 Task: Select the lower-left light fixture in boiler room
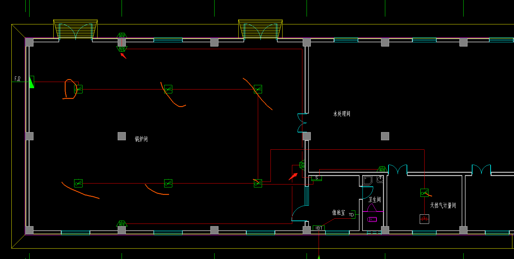coord(78,183)
